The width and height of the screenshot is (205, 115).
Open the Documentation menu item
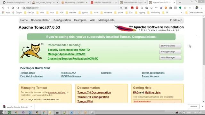coord(41,20)
